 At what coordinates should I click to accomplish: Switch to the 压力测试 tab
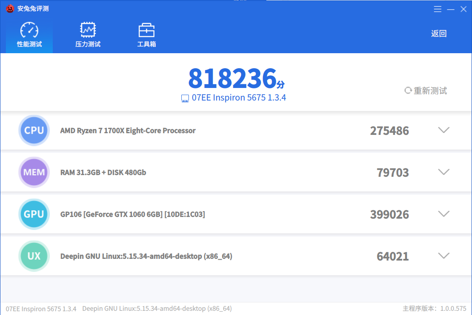pos(88,34)
